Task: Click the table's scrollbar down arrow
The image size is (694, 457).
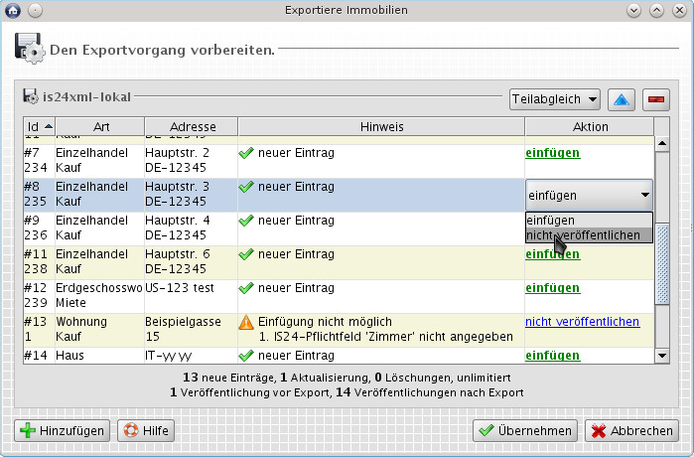Action: (x=663, y=354)
